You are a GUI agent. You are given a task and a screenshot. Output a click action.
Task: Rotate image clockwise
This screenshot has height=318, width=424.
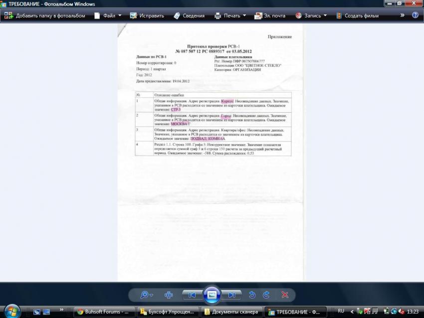[x=266, y=295]
